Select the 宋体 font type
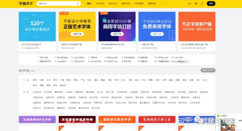The image size is (242, 131). 89,80
